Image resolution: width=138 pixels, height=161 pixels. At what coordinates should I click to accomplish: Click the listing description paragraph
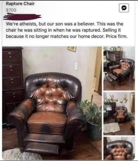coord(67,30)
